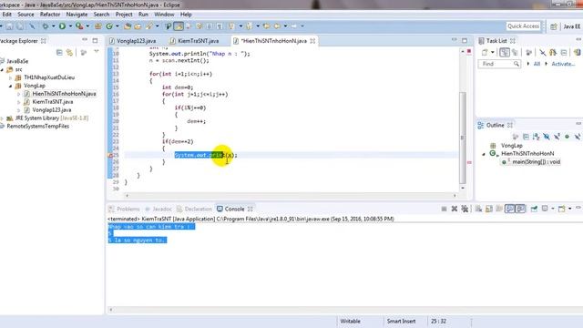Minimize the Package Explorer view
The width and height of the screenshot is (583, 328).
[x=85, y=40]
